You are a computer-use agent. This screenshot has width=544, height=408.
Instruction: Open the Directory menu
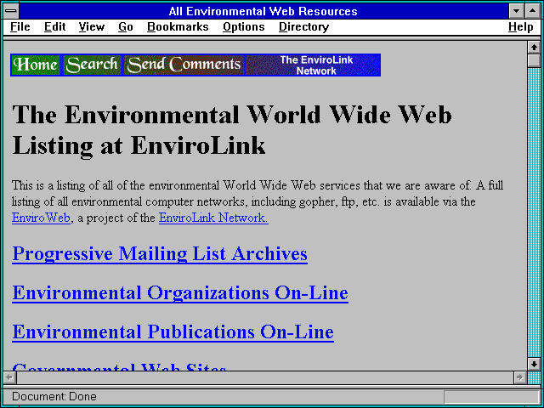304,27
